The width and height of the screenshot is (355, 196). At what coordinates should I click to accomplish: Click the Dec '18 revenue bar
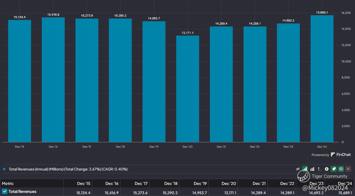point(120,81)
